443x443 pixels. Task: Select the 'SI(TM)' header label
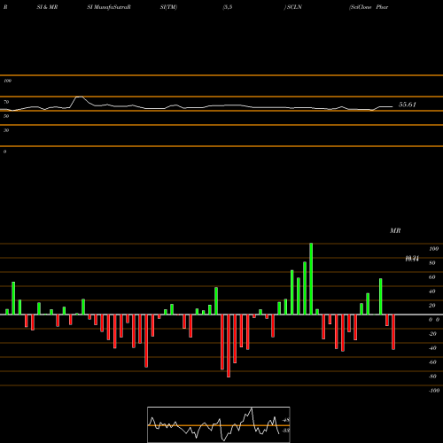click(168, 7)
